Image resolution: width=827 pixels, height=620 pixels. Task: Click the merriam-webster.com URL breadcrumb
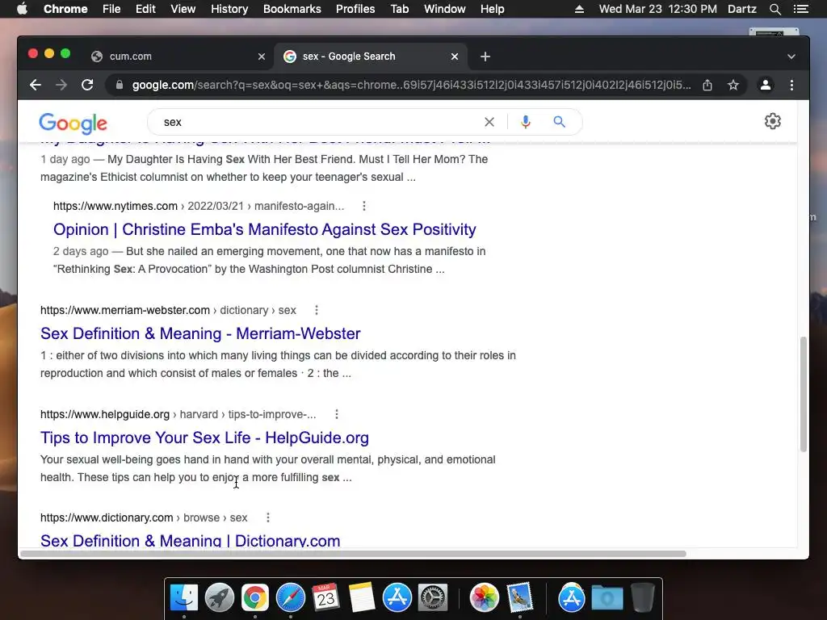click(168, 310)
